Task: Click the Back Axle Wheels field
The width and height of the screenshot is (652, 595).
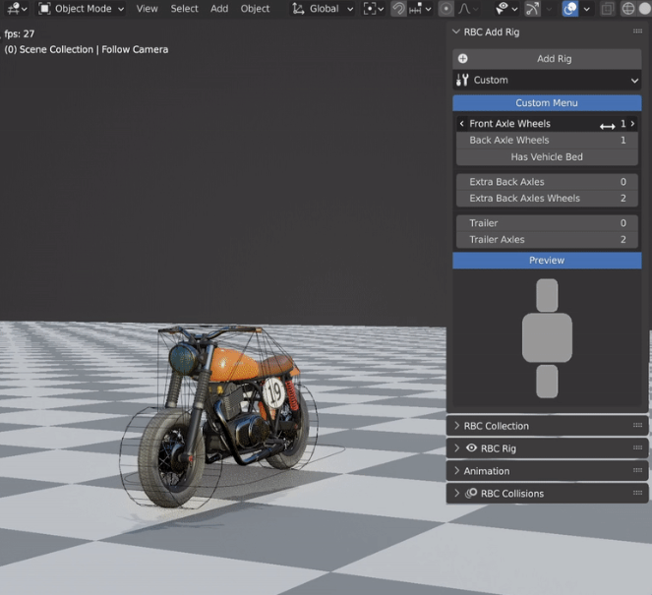Action: point(547,140)
